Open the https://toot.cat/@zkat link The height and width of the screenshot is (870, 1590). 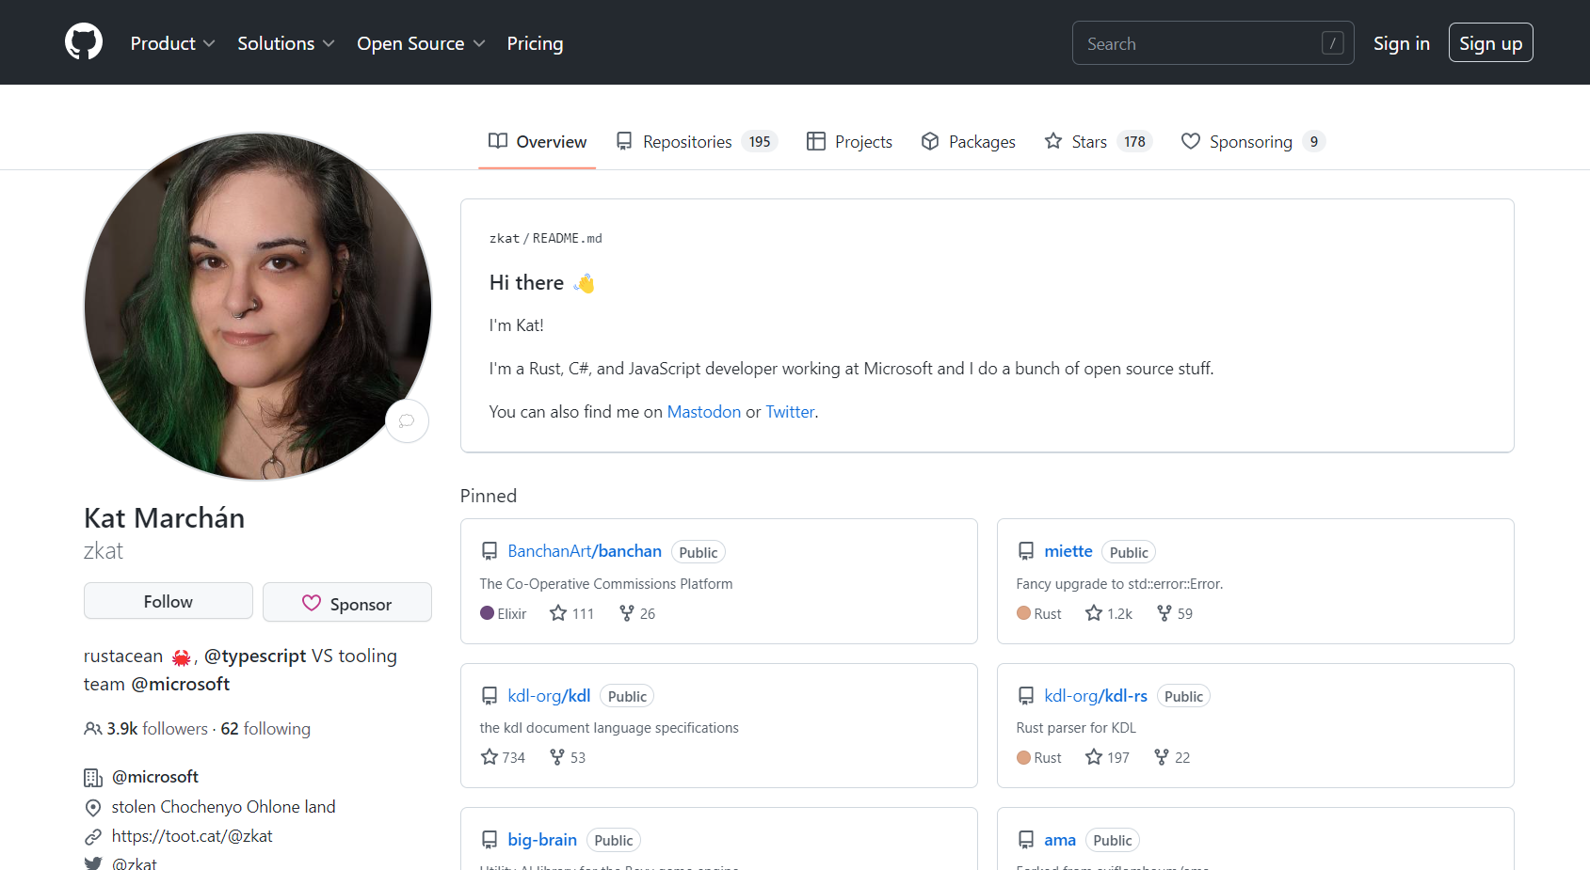(192, 836)
